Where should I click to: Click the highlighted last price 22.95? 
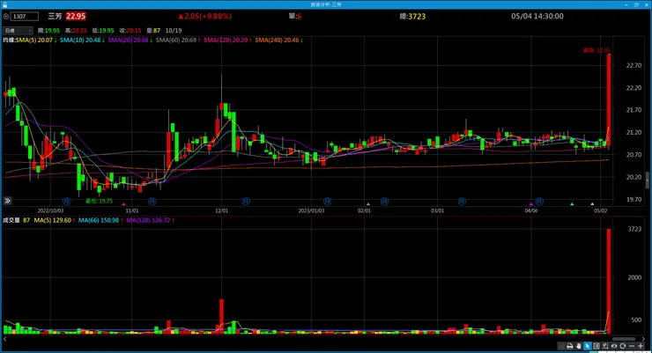[76, 17]
